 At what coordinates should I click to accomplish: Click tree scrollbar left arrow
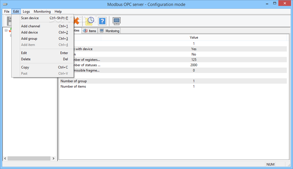[x=5, y=158]
